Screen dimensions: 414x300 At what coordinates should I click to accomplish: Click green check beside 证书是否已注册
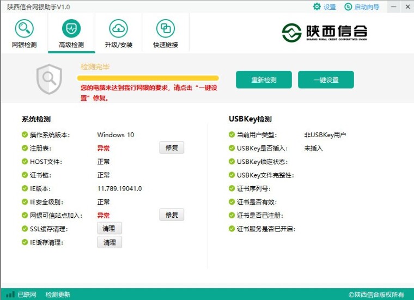[232, 215]
